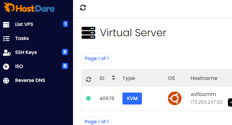Click the Virtual Server title
This screenshot has width=232, height=125.
(x=133, y=32)
